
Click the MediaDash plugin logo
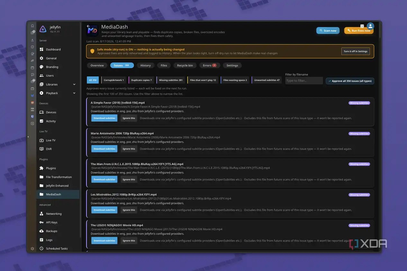click(92, 31)
